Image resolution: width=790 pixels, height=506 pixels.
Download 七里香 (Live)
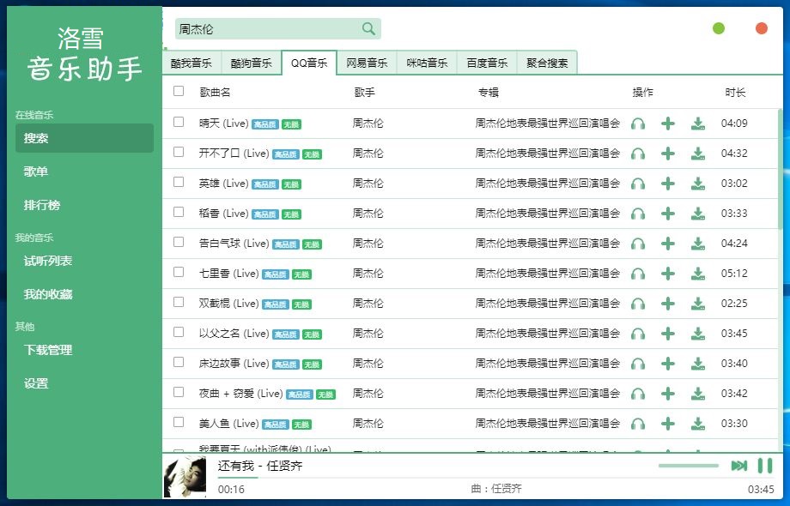point(698,274)
